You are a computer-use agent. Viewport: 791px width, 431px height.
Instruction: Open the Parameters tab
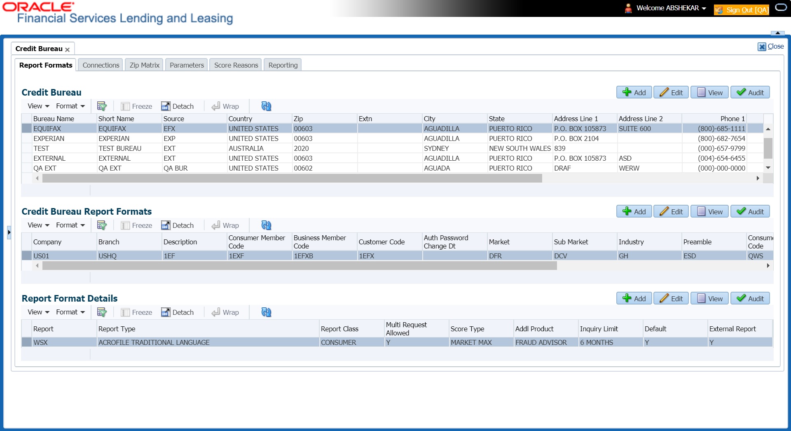(187, 65)
